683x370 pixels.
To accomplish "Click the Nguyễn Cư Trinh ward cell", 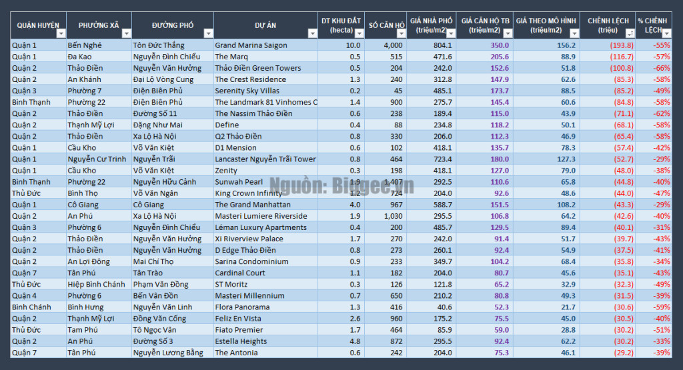I will point(99,159).
